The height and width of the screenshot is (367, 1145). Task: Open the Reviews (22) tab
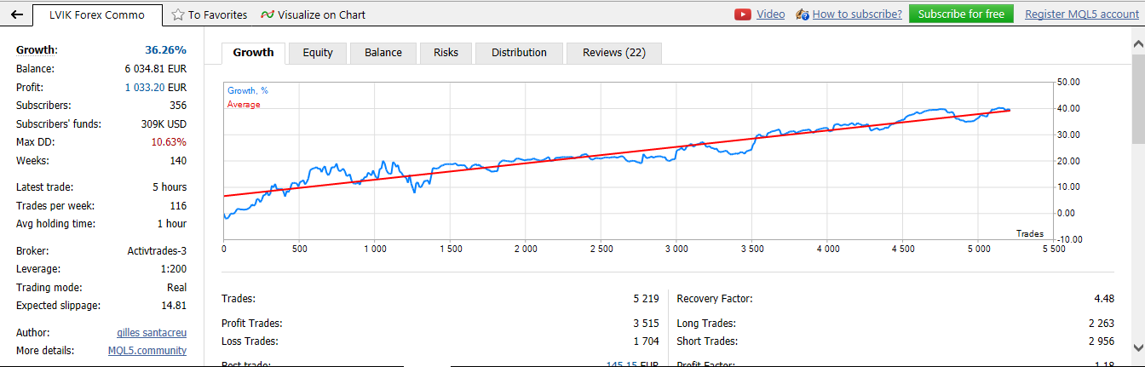pyautogui.click(x=613, y=53)
